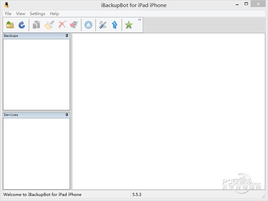Viewport: 268px width, 201px height.
Task: Open the Help menu
Action: (54, 14)
